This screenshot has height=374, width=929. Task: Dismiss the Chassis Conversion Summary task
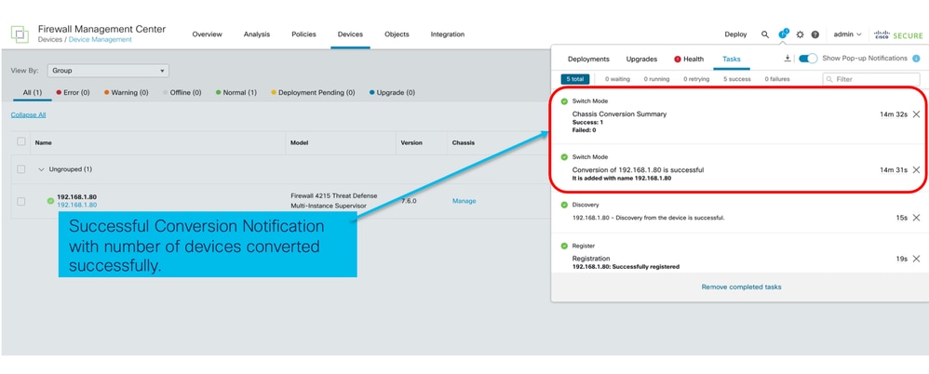click(916, 114)
